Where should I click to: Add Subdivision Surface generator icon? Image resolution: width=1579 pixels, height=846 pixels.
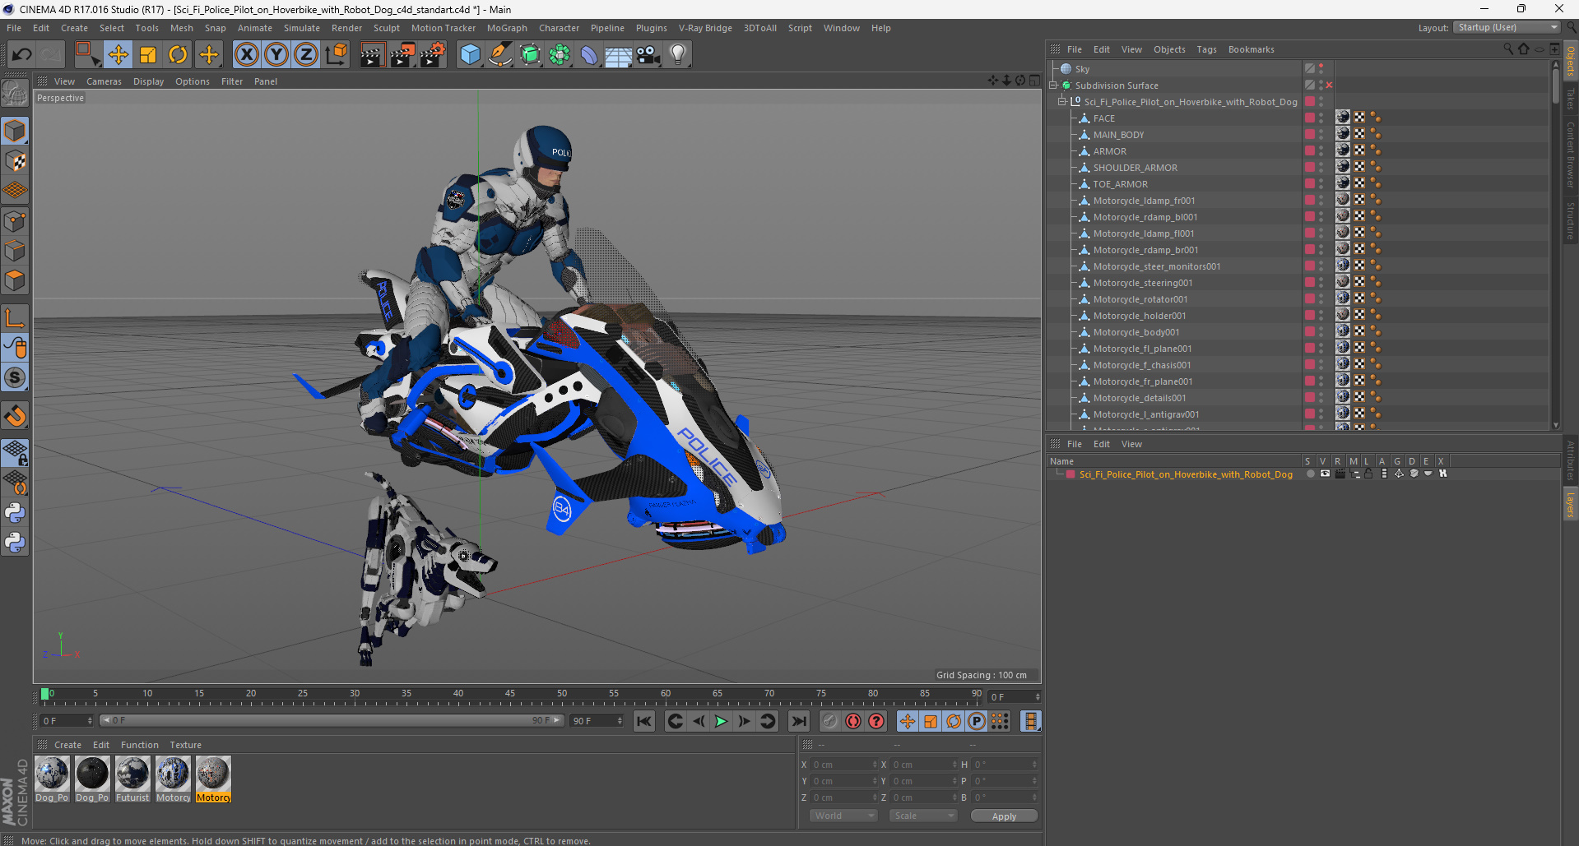pos(530,55)
